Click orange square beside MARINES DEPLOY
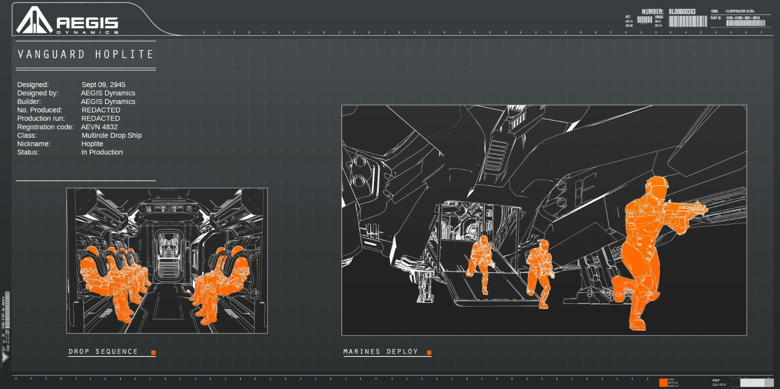780x389 pixels. [429, 352]
